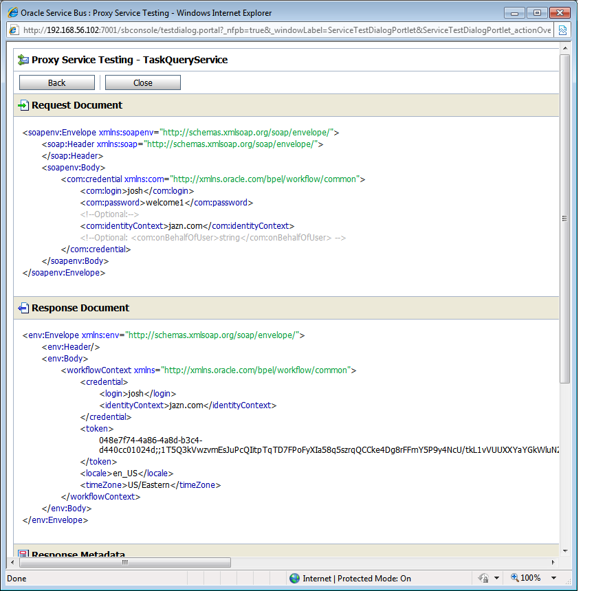Click the locale 'en_US' line
This screenshot has width=594, height=591.
point(127,473)
